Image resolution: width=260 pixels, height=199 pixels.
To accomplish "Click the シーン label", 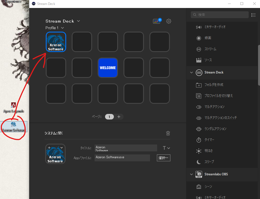I will point(208,187).
